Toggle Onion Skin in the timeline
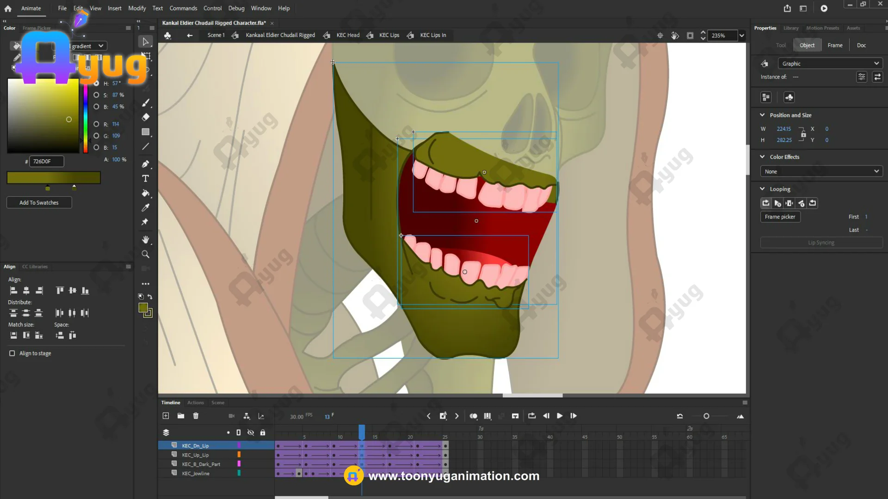This screenshot has width=888, height=499. point(473,416)
